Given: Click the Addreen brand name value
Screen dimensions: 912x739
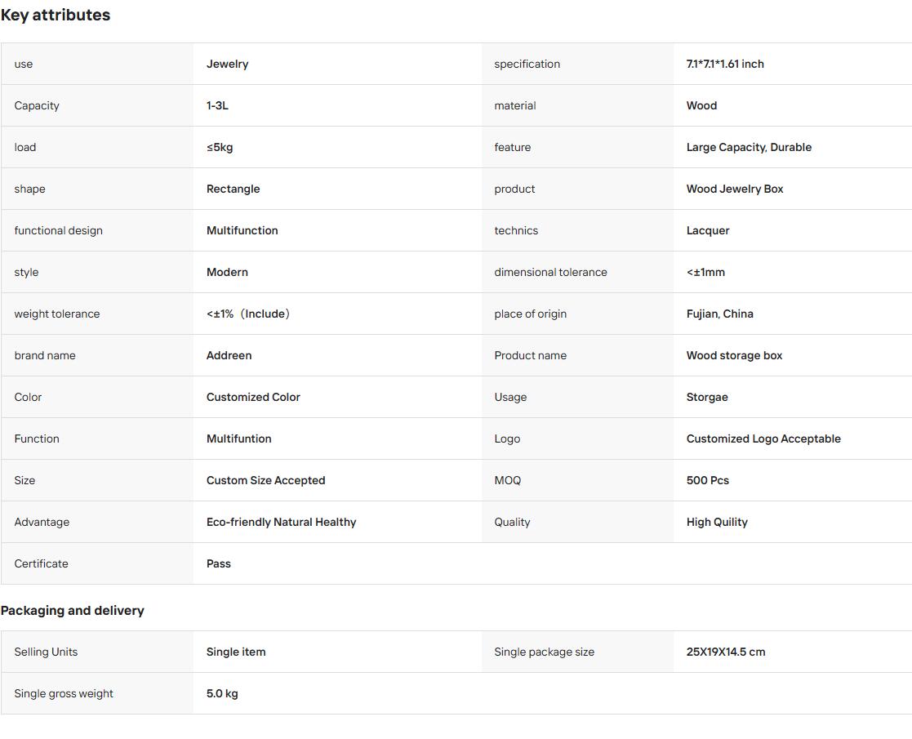Looking at the screenshot, I should (x=229, y=355).
